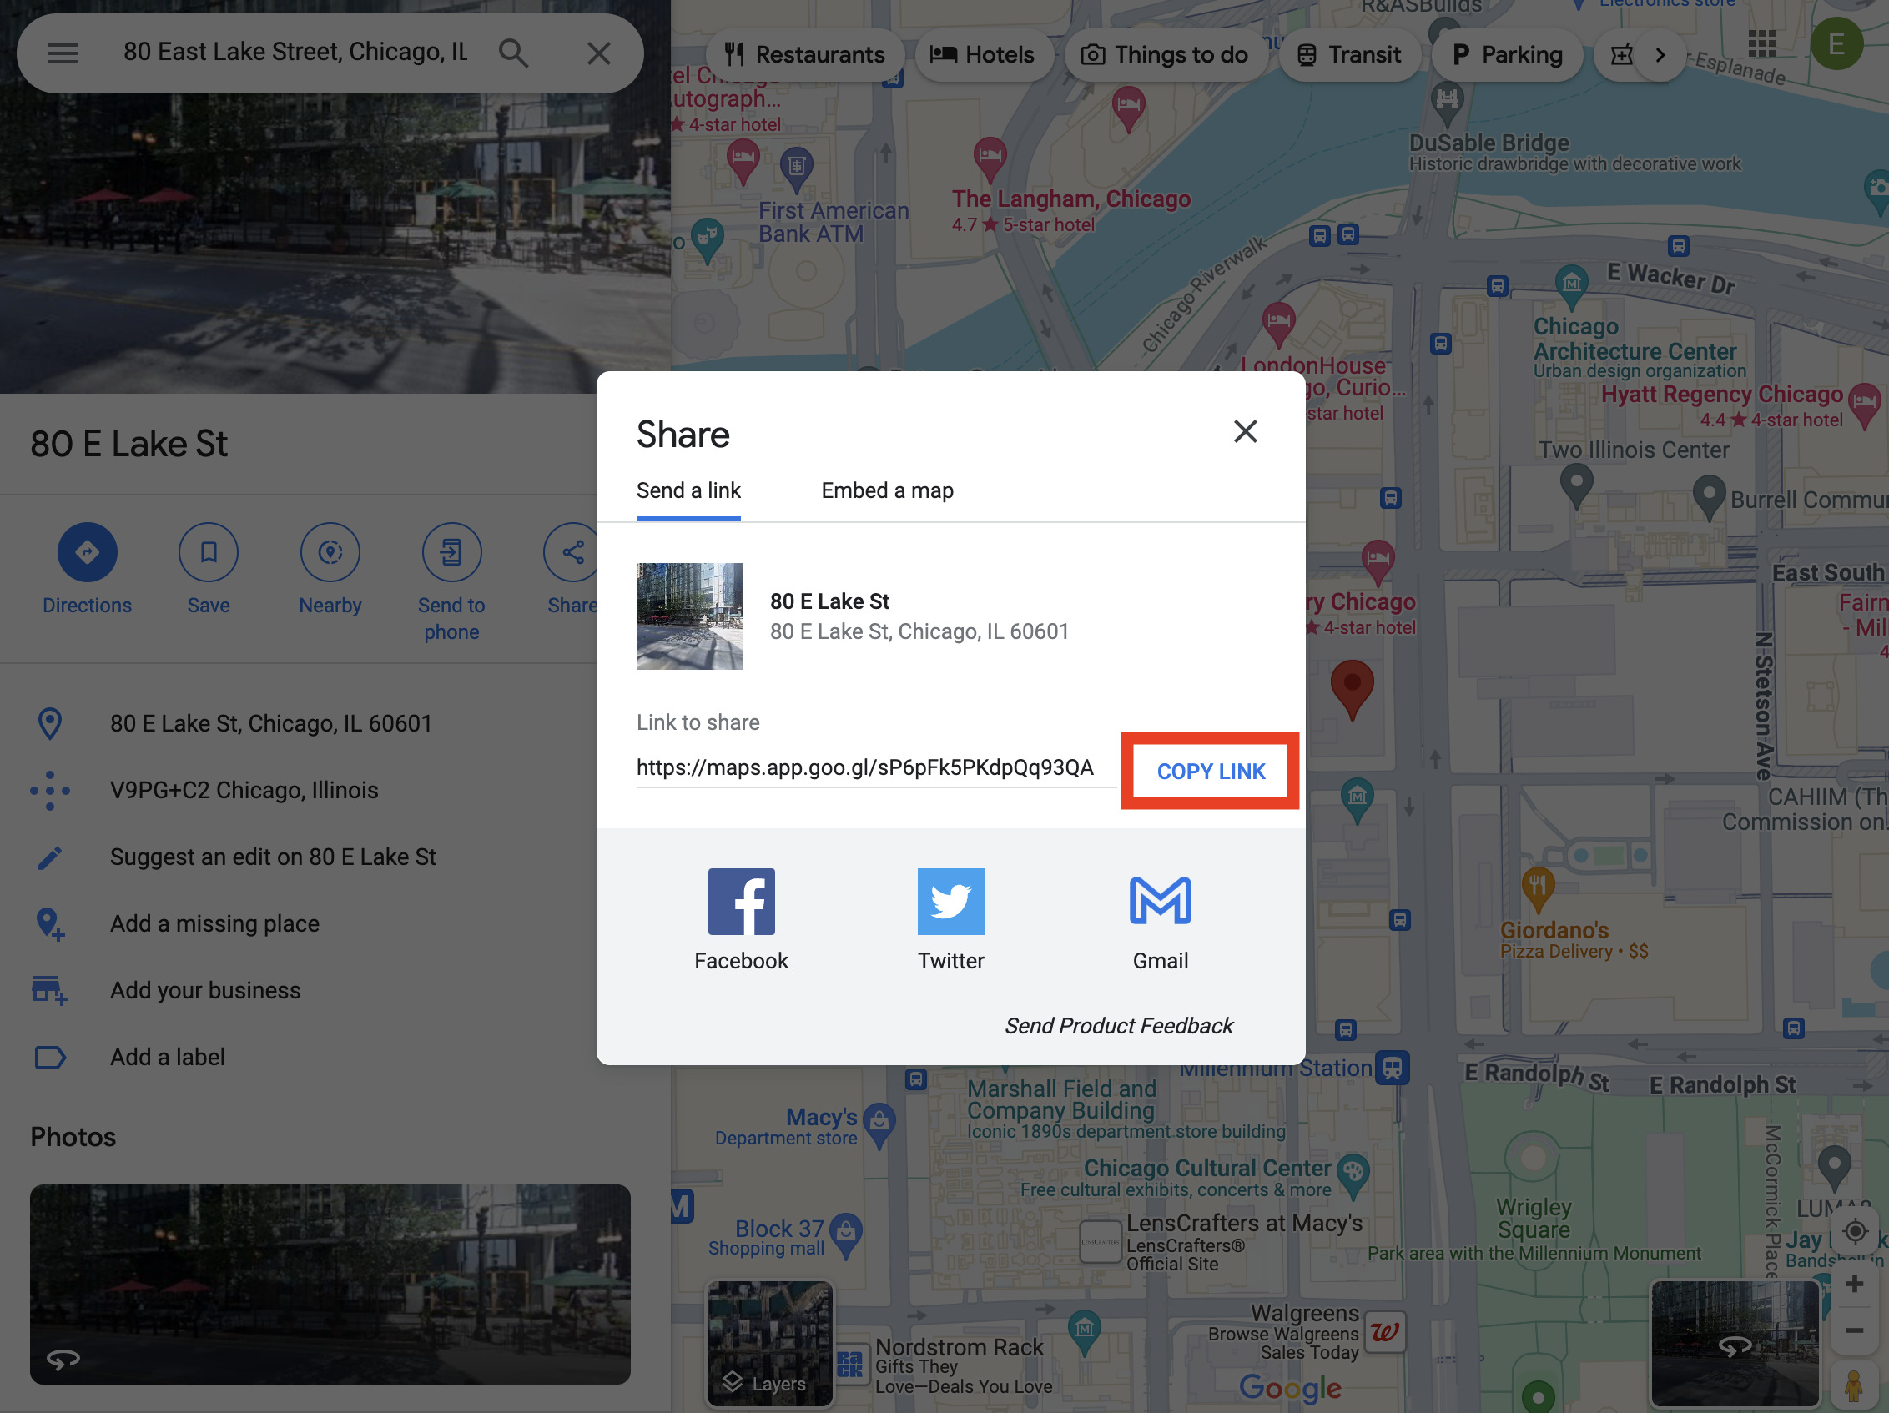
Task: Click the DuSable Bridge label
Action: pyautogui.click(x=1489, y=143)
